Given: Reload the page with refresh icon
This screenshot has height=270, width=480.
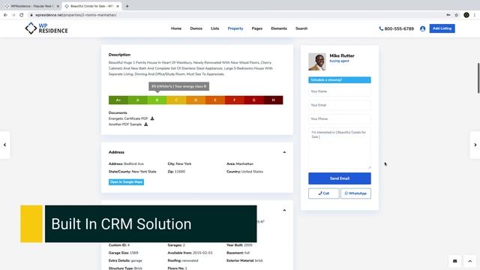Looking at the screenshot, I should coord(22,15).
